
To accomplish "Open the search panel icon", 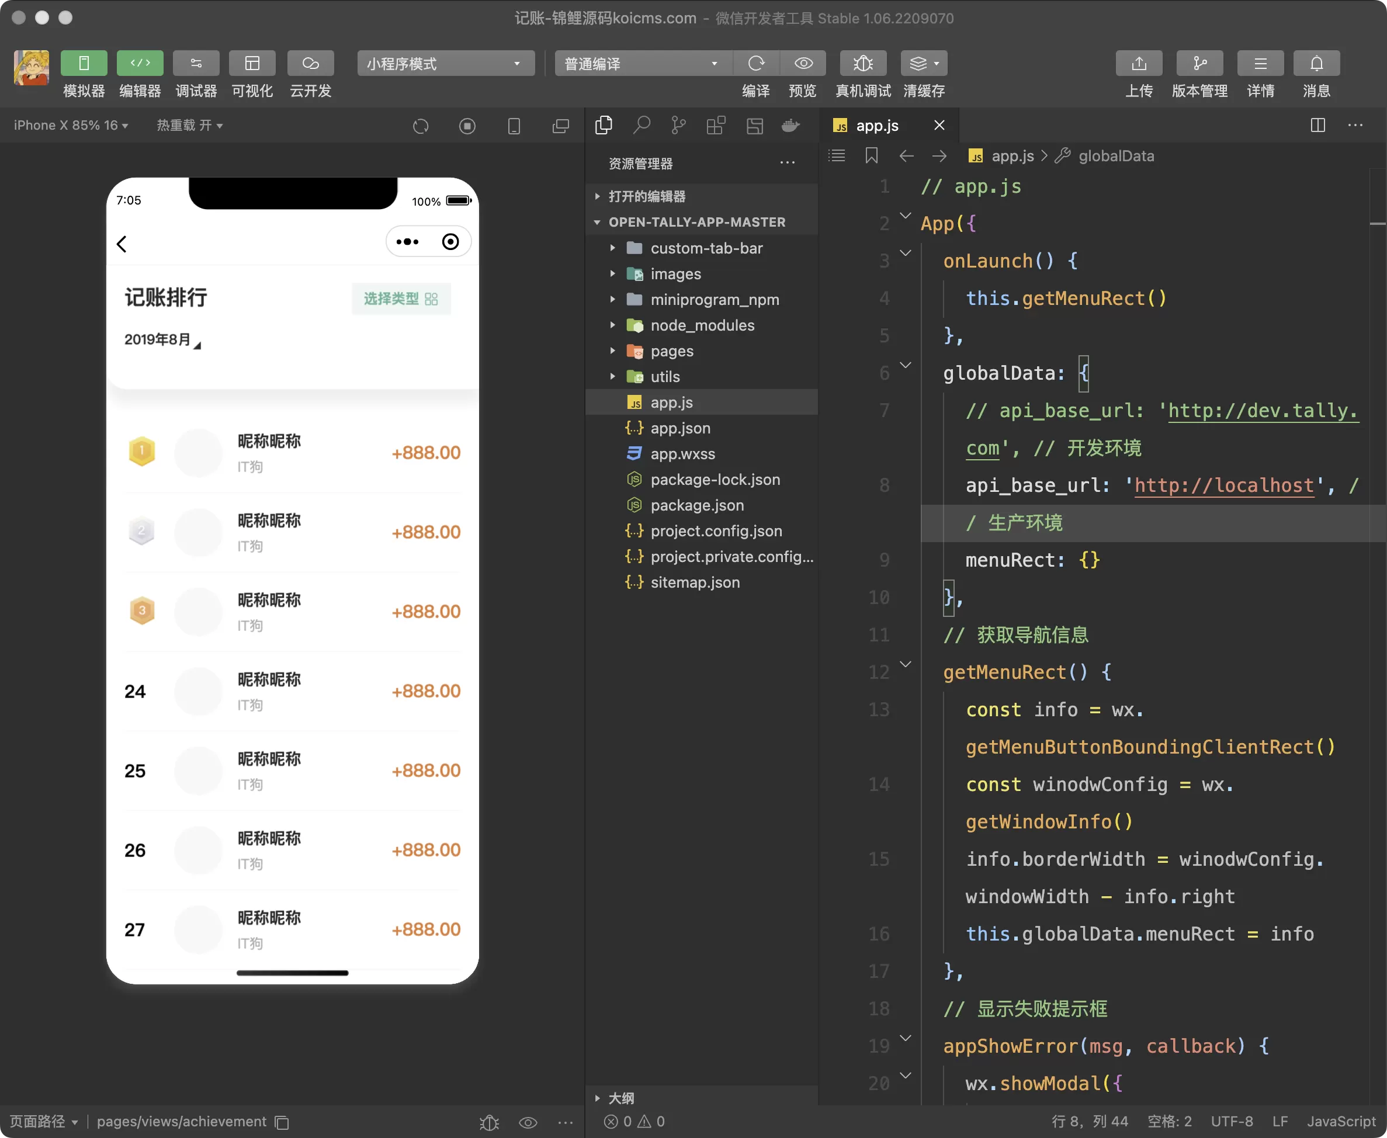I will pos(642,124).
